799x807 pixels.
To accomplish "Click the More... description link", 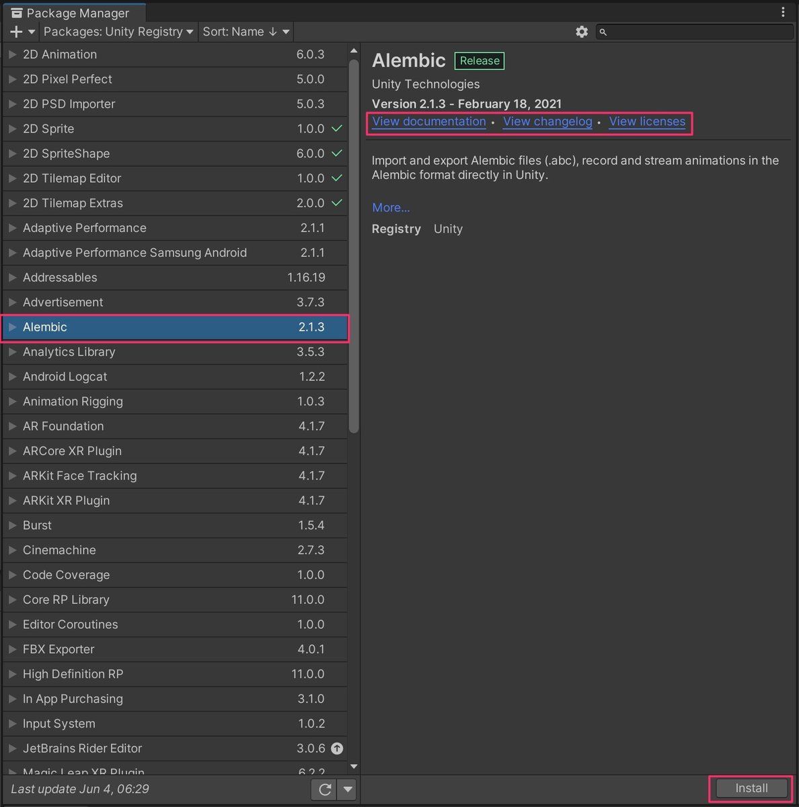I will [x=391, y=208].
